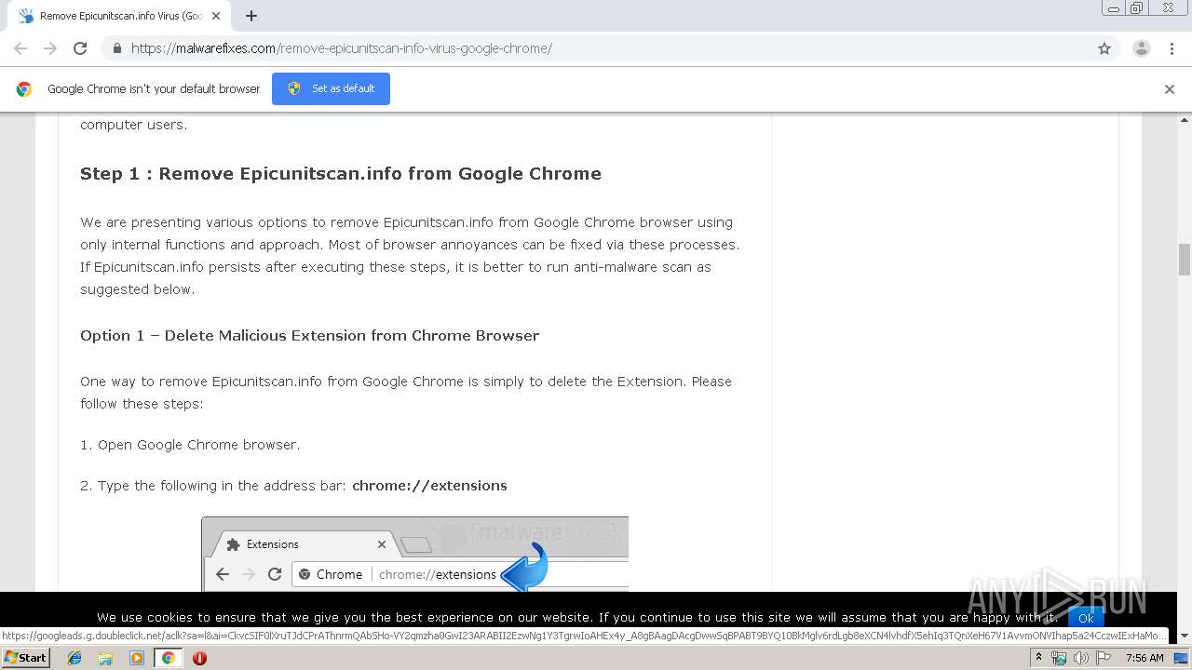Open the network tray icon

click(x=1058, y=658)
